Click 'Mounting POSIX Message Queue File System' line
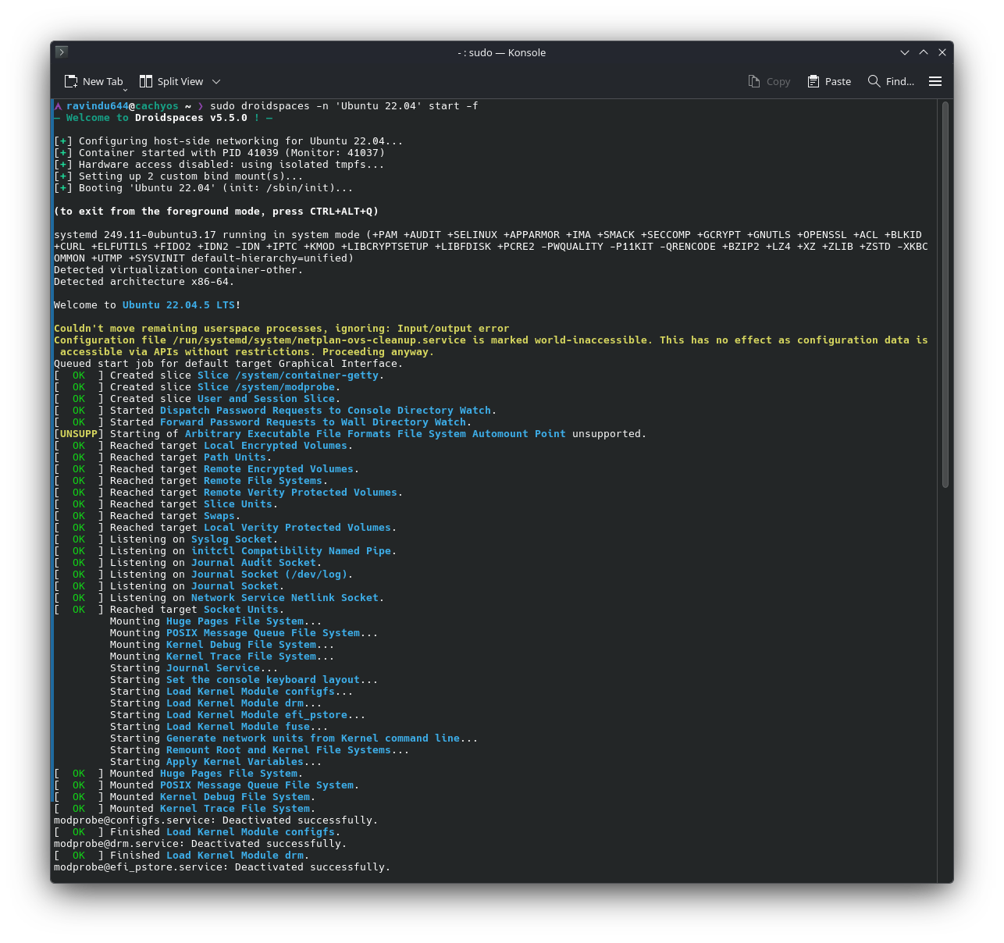Viewport: 1004px width, 943px height. pyautogui.click(x=244, y=633)
